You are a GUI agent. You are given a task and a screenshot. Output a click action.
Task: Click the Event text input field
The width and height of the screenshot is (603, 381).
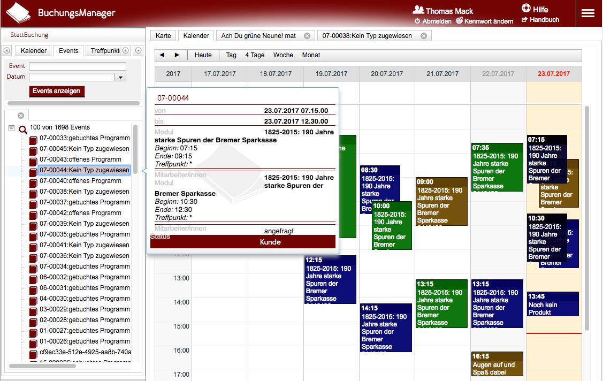77,66
